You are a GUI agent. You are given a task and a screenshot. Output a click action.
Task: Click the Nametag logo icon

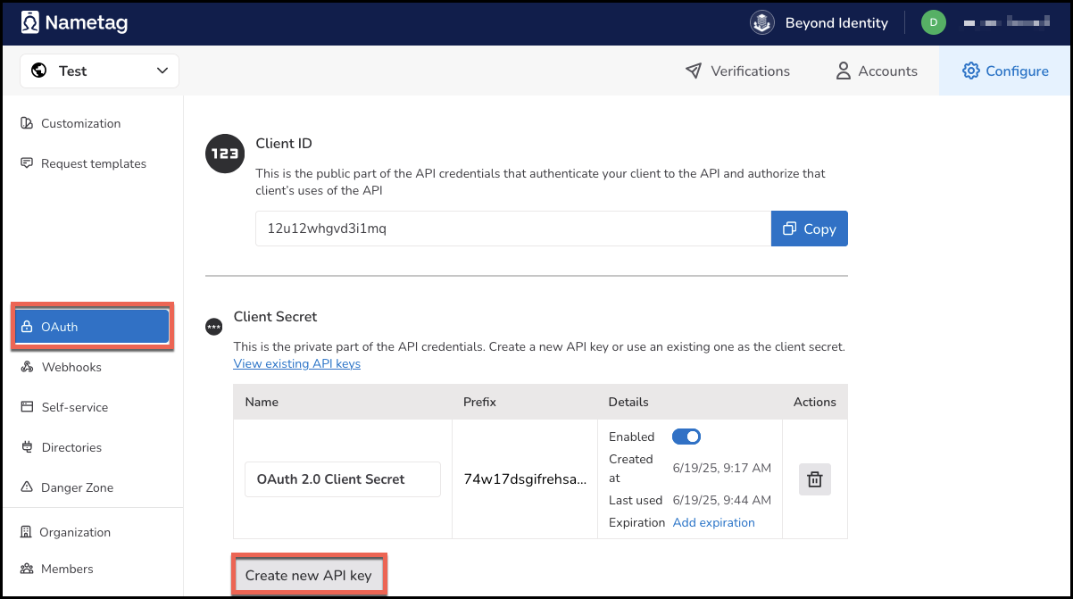click(x=30, y=22)
